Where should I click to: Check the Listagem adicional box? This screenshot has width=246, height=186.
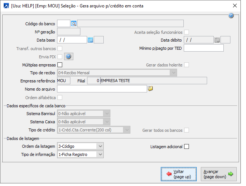[x=186, y=147]
